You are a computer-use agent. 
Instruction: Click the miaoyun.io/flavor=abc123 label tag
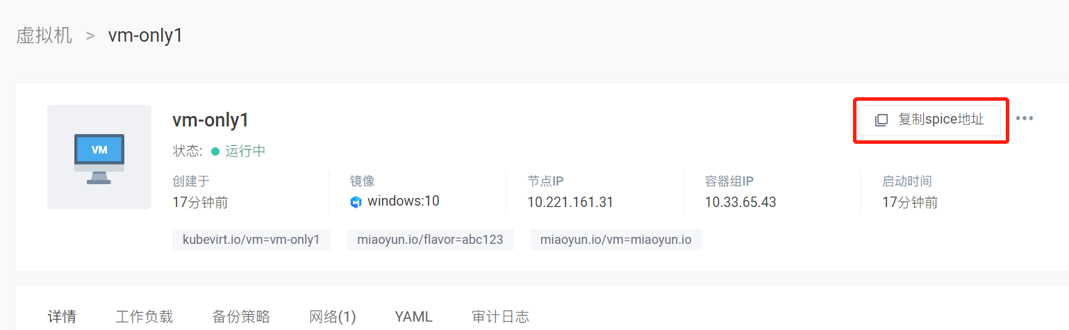click(431, 240)
